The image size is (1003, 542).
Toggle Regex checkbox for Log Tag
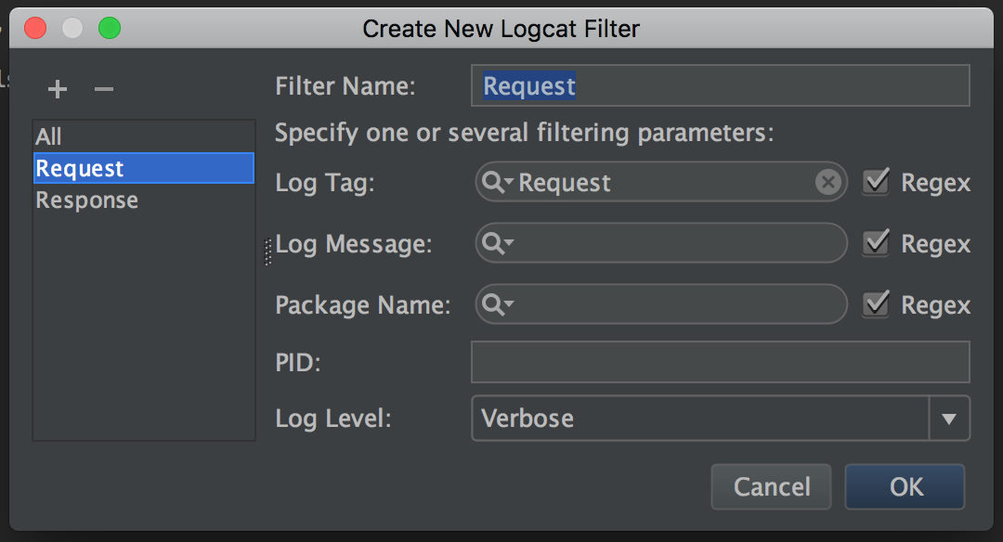pyautogui.click(x=876, y=182)
